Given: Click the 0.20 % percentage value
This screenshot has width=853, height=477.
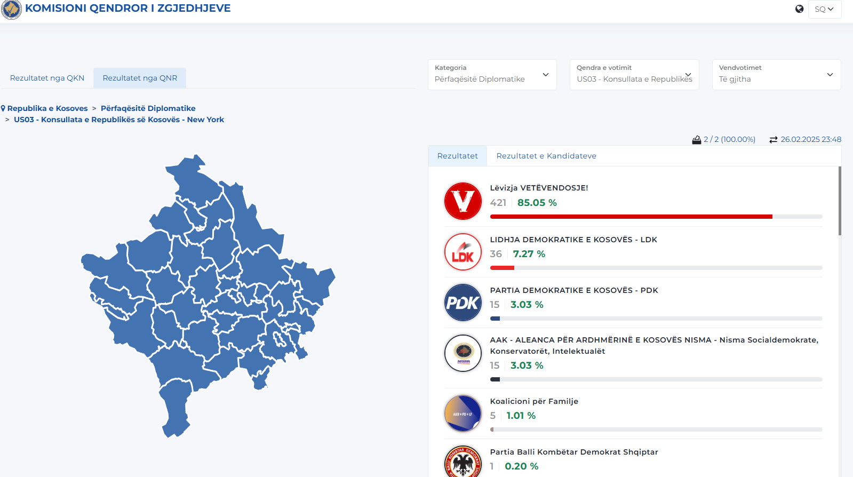Looking at the screenshot, I should coord(521,466).
